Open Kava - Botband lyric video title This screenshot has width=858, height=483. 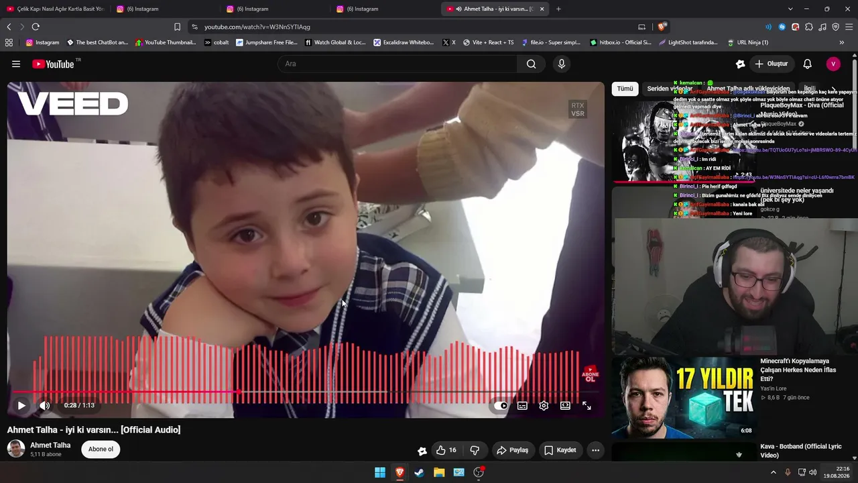tap(801, 451)
